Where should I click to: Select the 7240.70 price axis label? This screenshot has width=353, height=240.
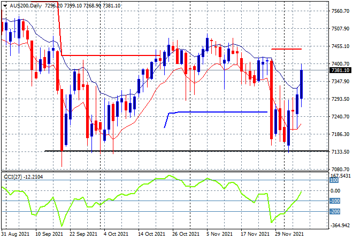[x=340, y=116]
